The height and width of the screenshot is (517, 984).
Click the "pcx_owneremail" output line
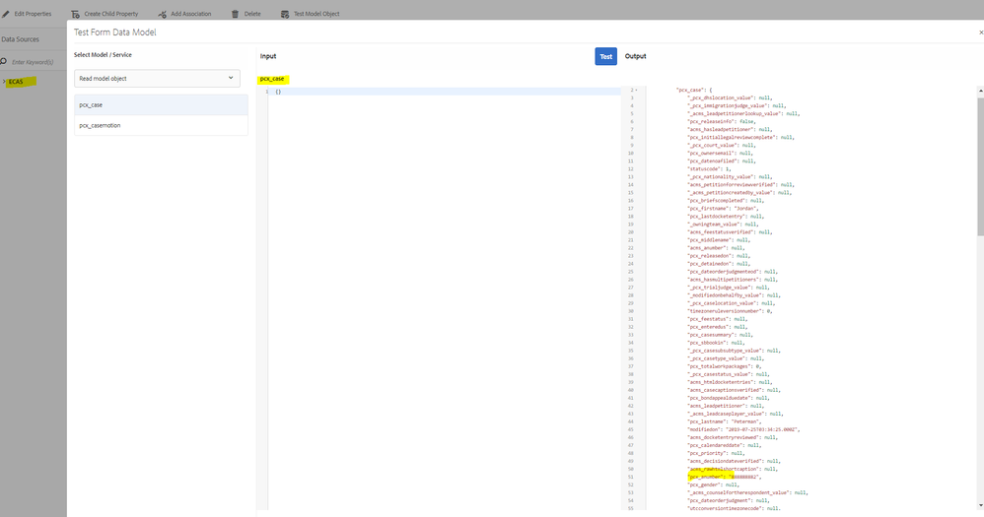(x=721, y=153)
